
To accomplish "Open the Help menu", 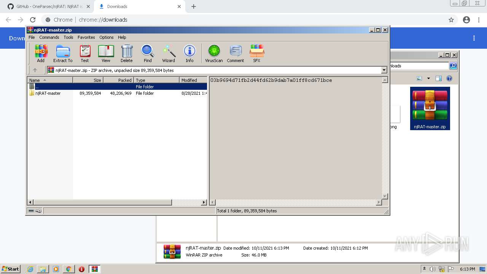I will click(122, 37).
